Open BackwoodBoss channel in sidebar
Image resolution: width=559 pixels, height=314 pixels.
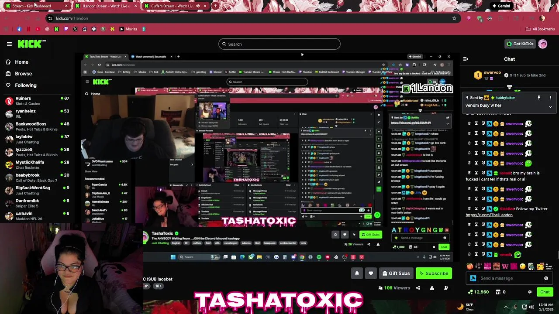point(37,126)
